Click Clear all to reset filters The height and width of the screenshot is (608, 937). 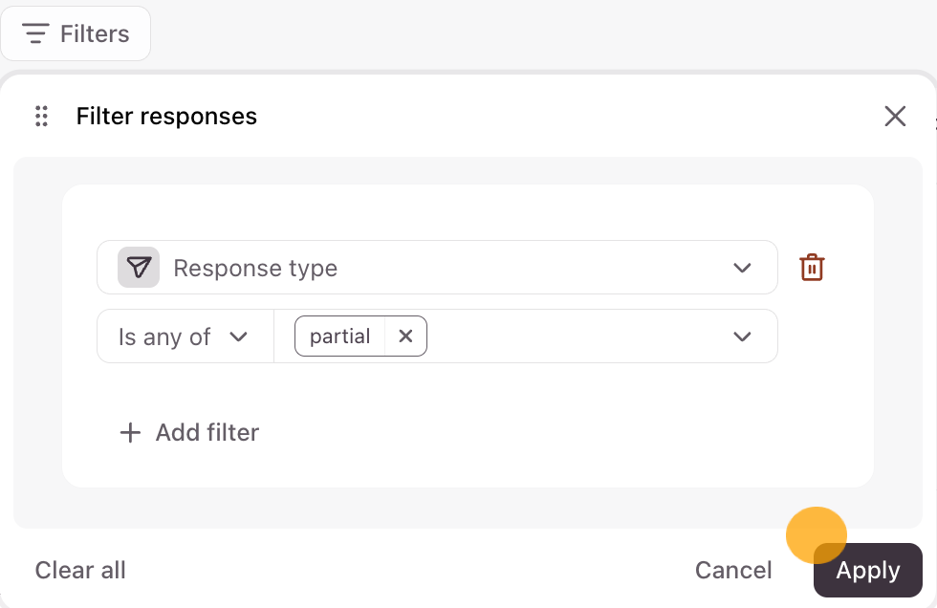tap(80, 571)
